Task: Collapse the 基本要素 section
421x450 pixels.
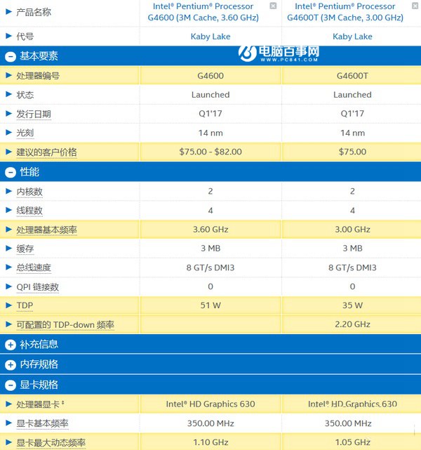Action: [11, 57]
